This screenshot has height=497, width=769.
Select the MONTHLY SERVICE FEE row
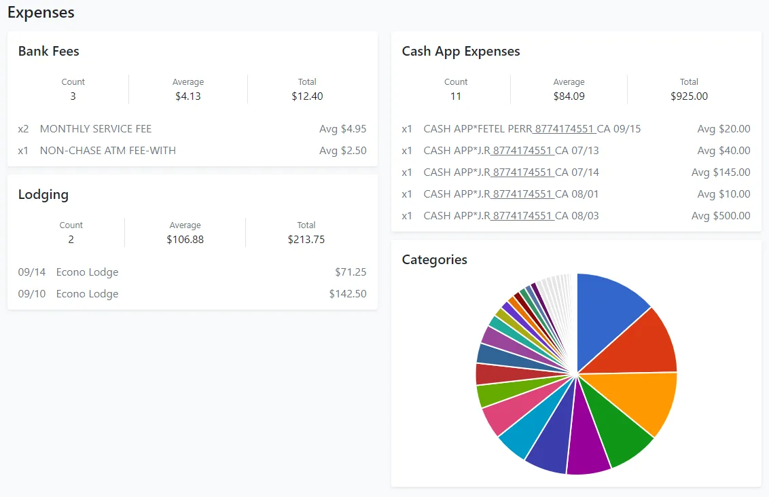[x=96, y=129]
